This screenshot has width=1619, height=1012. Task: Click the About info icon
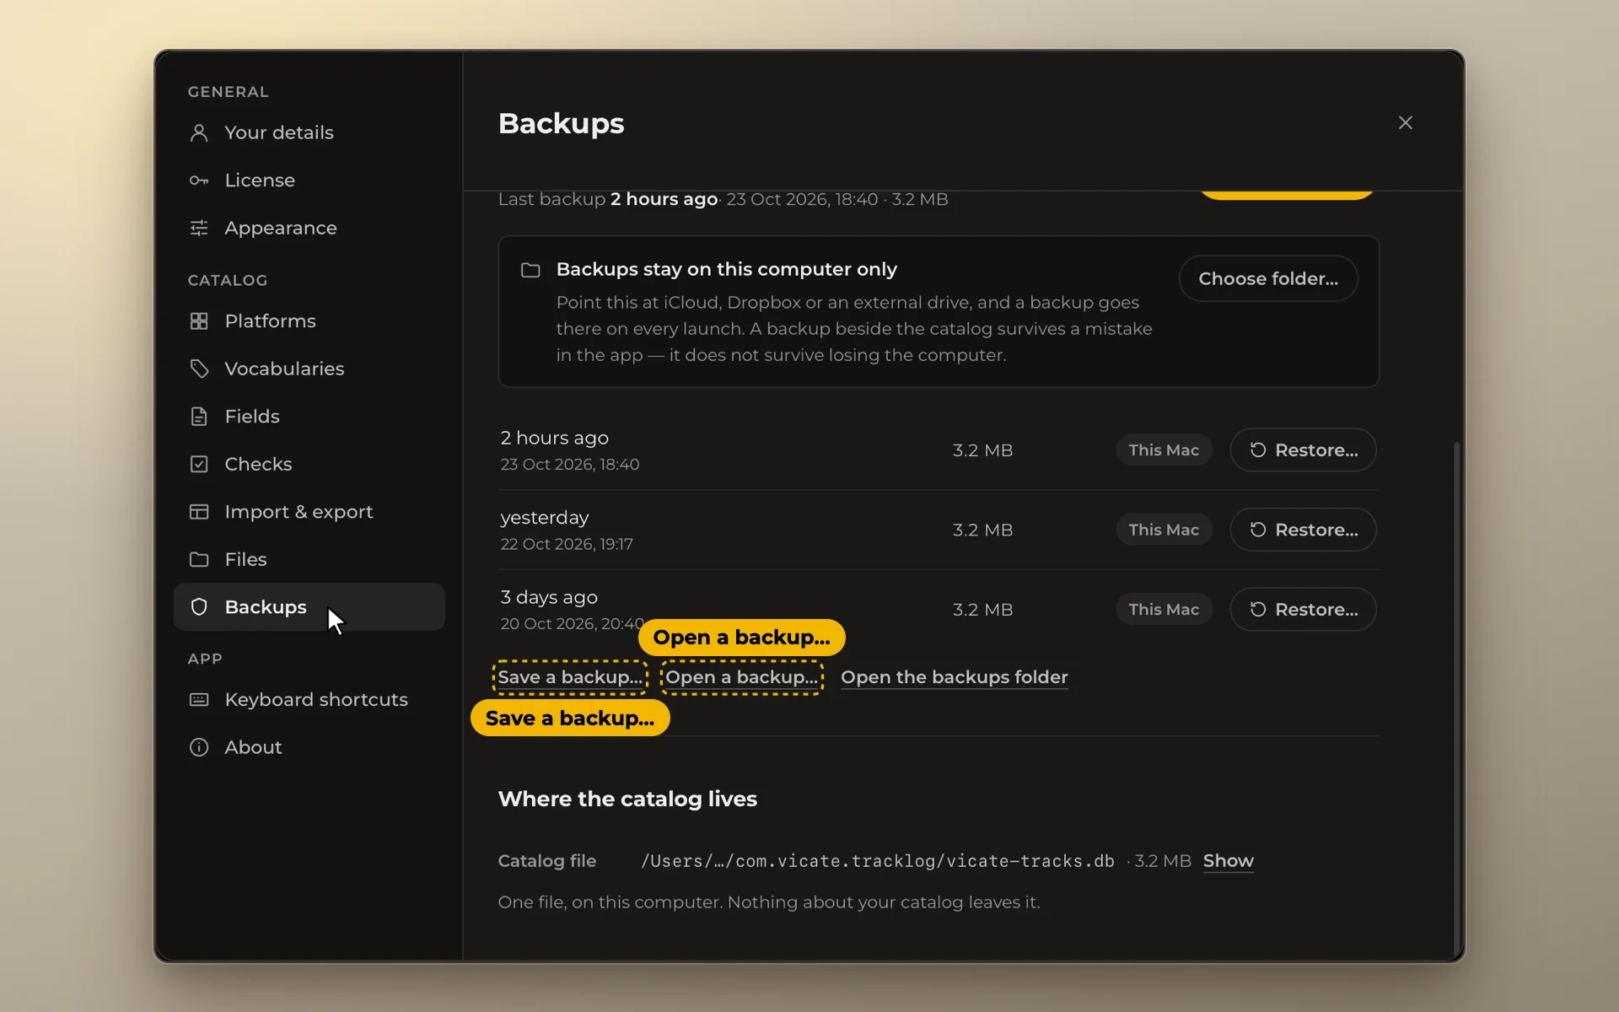pyautogui.click(x=199, y=747)
